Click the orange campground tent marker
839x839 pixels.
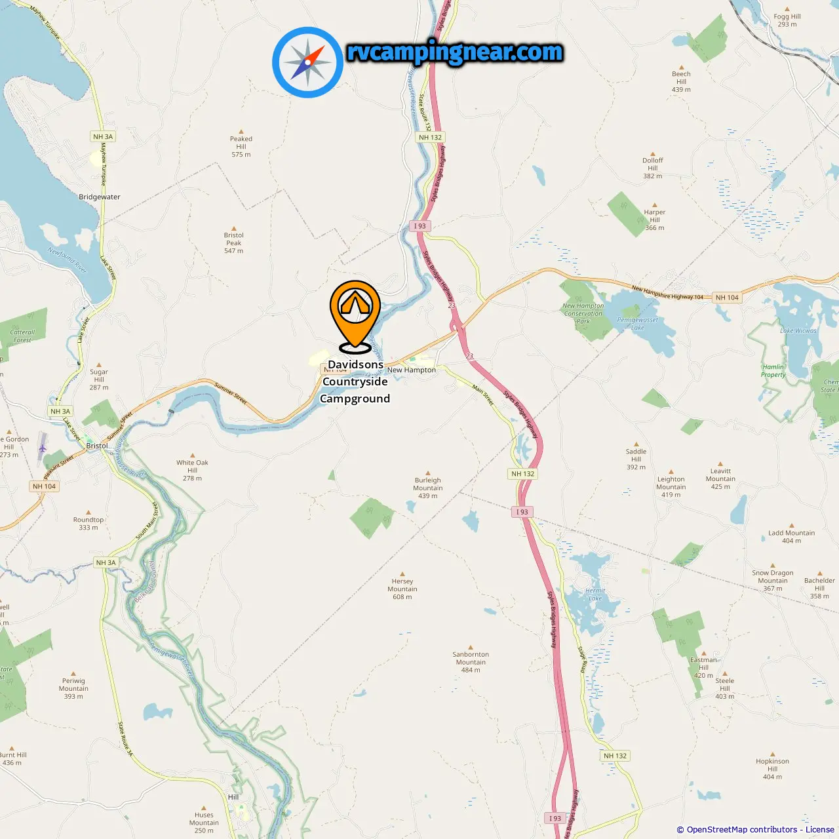coord(355,317)
